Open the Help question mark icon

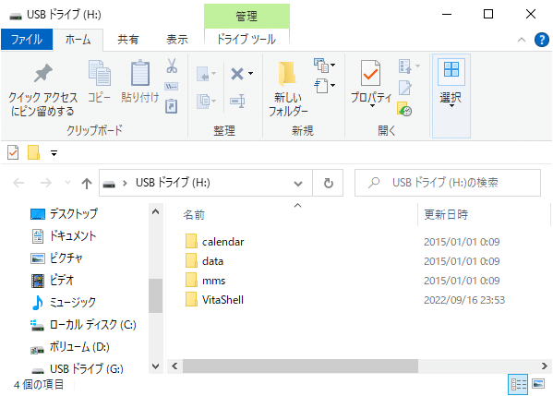(542, 40)
